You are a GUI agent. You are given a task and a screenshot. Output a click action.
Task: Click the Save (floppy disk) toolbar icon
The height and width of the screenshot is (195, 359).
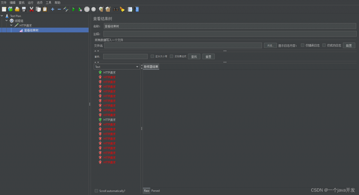[x=24, y=9]
